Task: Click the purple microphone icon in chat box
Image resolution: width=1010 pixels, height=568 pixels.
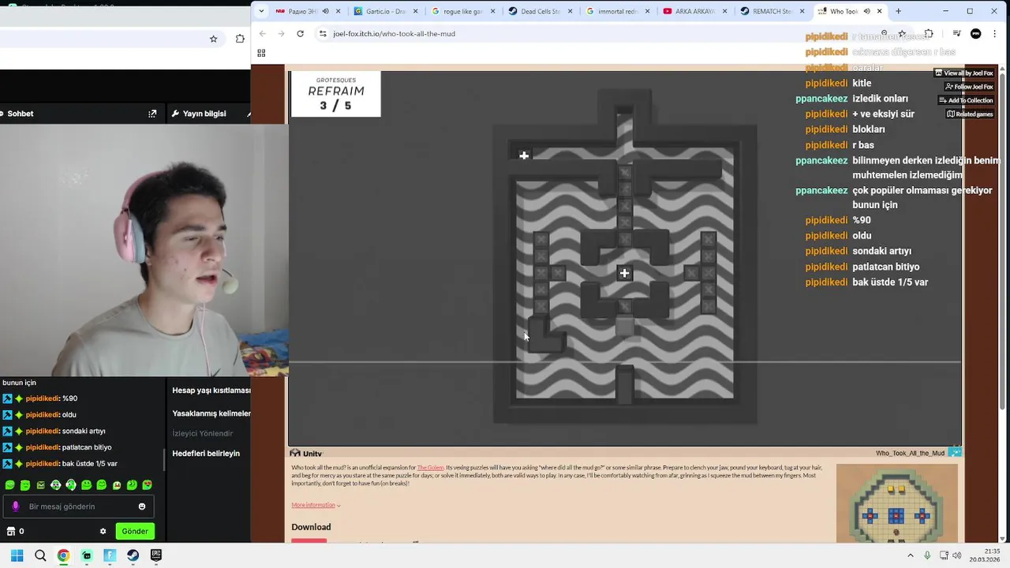Action: point(15,506)
